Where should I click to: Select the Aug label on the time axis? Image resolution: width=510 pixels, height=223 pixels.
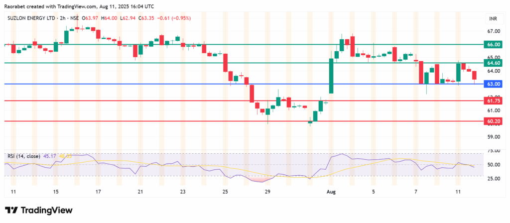click(330, 191)
